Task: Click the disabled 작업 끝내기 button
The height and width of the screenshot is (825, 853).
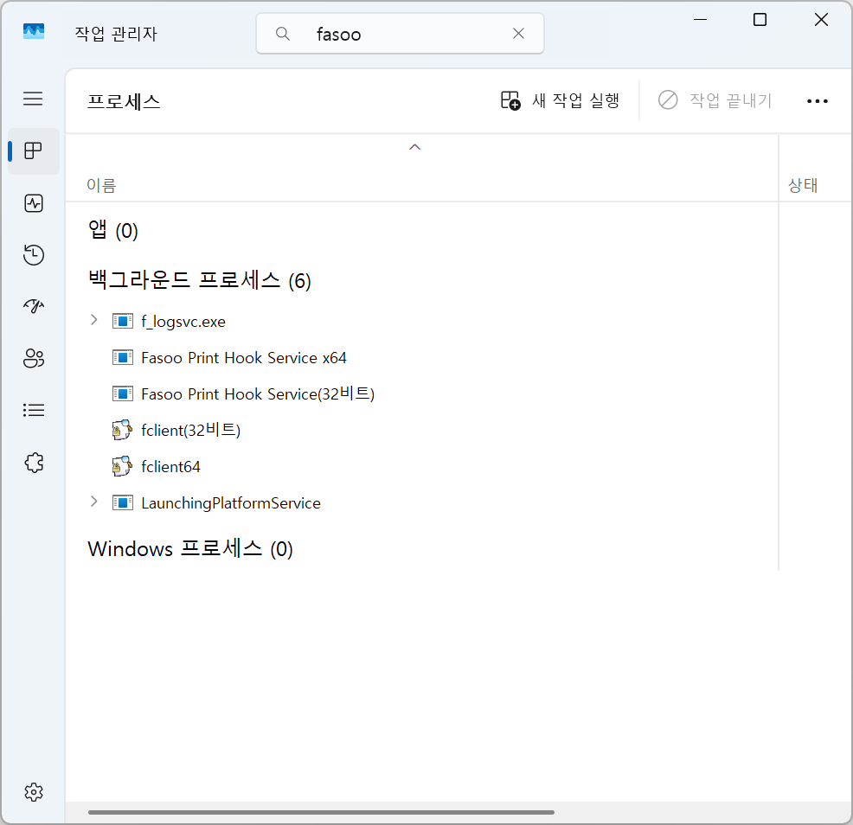Action: point(715,100)
